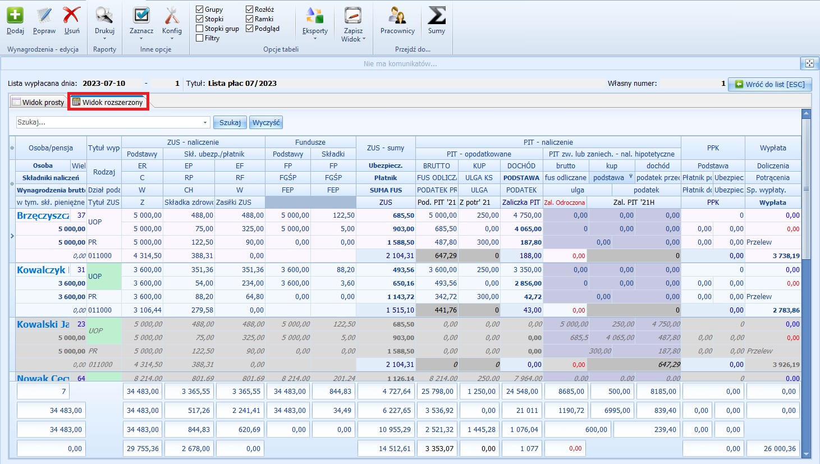This screenshot has width=820, height=464.
Task: Select the Nowak Cec employee row name
Action: click(43, 378)
